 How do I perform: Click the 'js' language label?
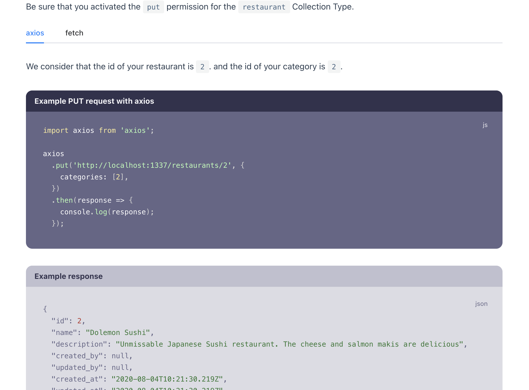click(485, 125)
